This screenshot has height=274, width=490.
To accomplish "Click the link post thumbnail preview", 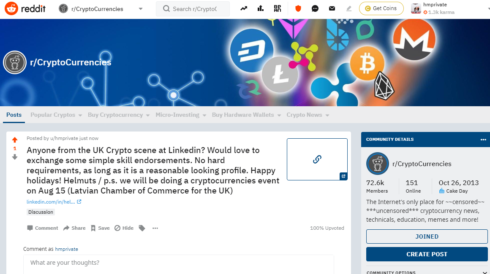I will pyautogui.click(x=317, y=159).
